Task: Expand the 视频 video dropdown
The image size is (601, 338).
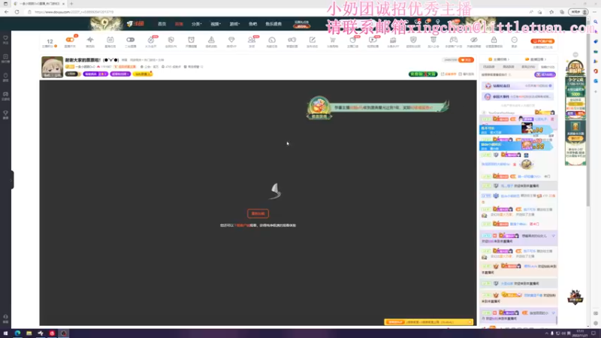Action: [x=216, y=24]
